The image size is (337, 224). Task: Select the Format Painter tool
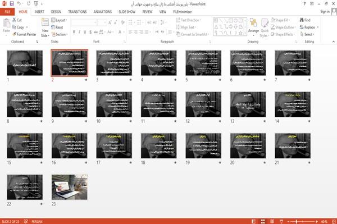(x=24, y=34)
